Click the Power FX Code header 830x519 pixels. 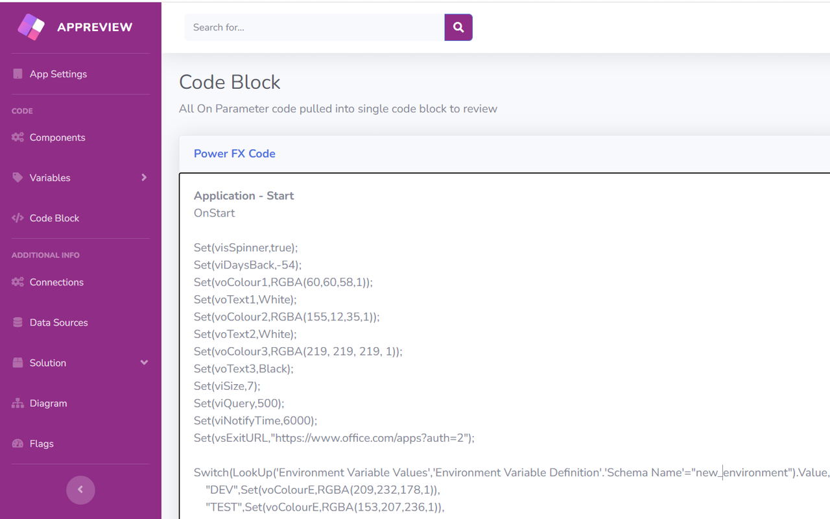235,154
